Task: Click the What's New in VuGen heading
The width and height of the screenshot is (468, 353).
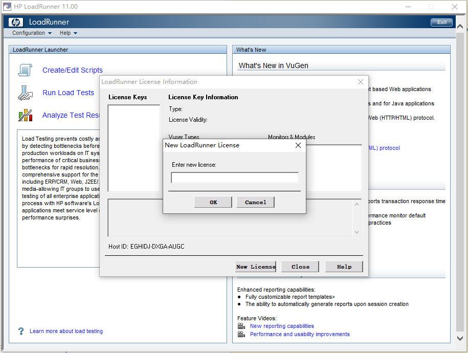Action: click(x=274, y=65)
